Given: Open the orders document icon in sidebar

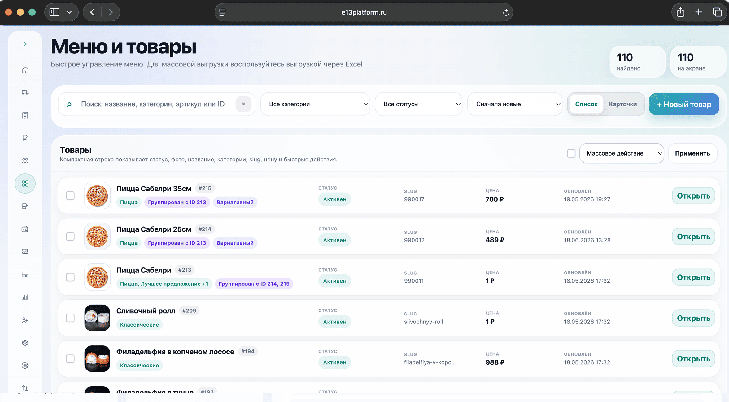Looking at the screenshot, I should [25, 115].
